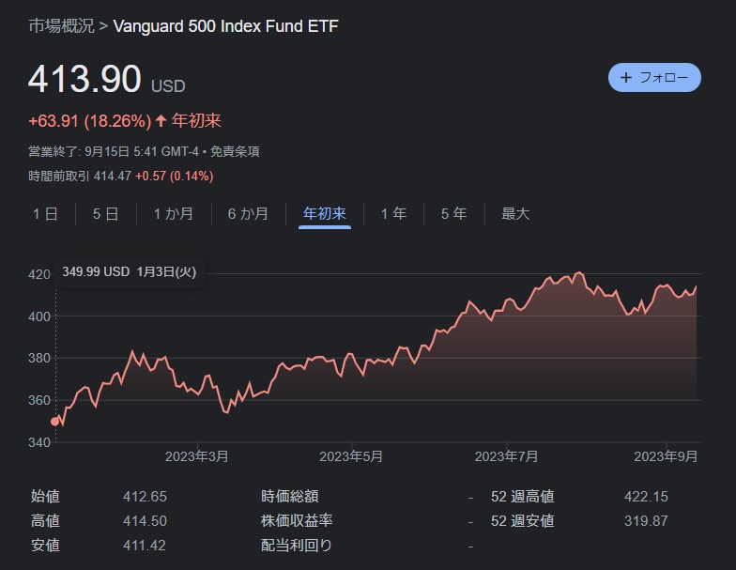Click the up arrow next to 年初来

coord(161,121)
